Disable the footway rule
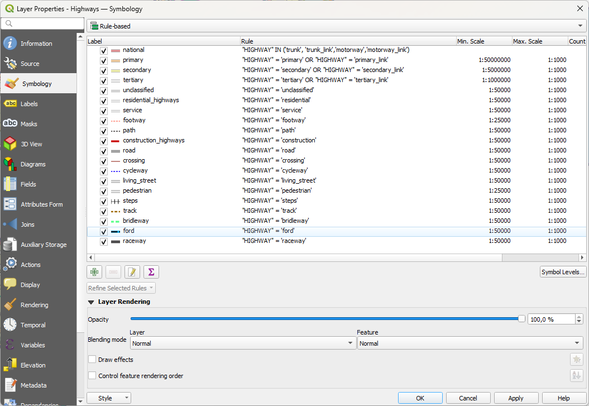589x406 pixels. [103, 120]
